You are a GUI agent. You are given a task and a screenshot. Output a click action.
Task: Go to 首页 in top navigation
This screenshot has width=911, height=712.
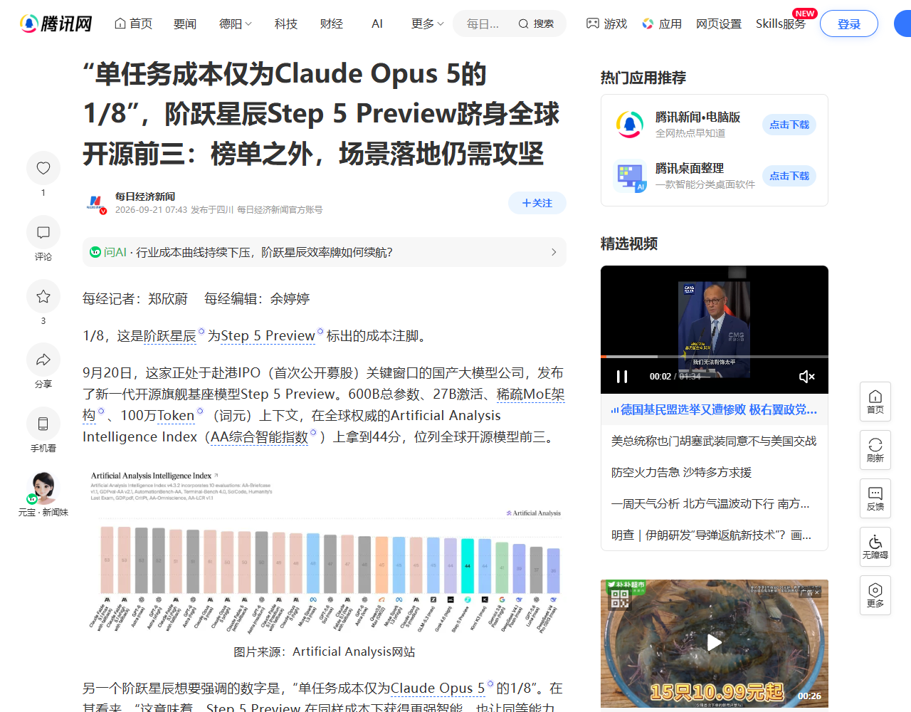134,23
